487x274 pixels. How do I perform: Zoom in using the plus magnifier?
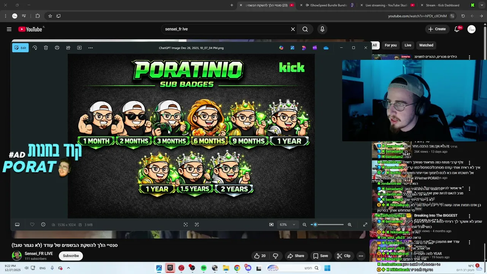350,225
